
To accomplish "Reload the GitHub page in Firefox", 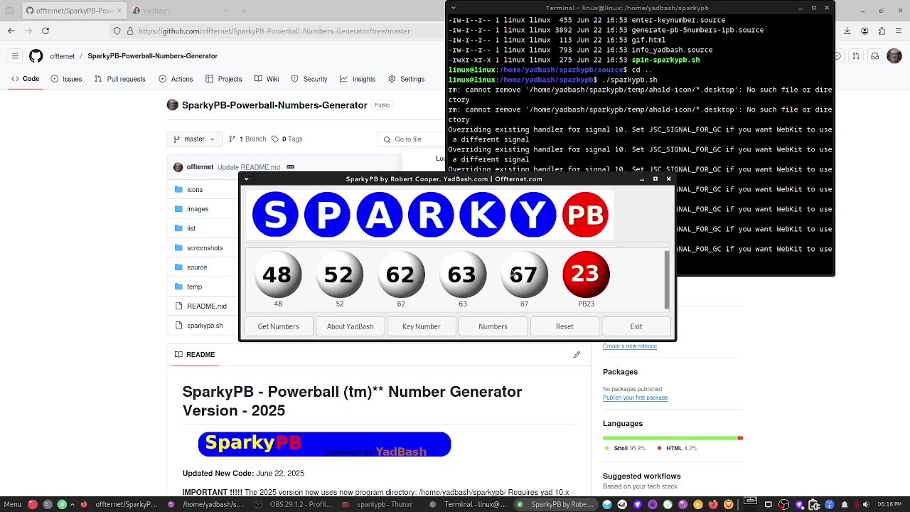I will 45,31.
